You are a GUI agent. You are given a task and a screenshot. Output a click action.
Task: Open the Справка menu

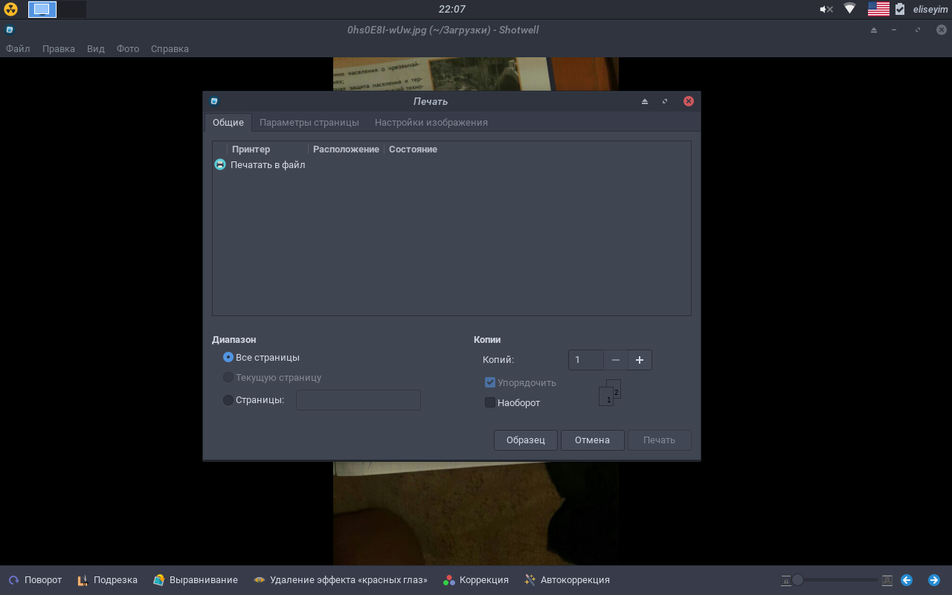pyautogui.click(x=170, y=48)
